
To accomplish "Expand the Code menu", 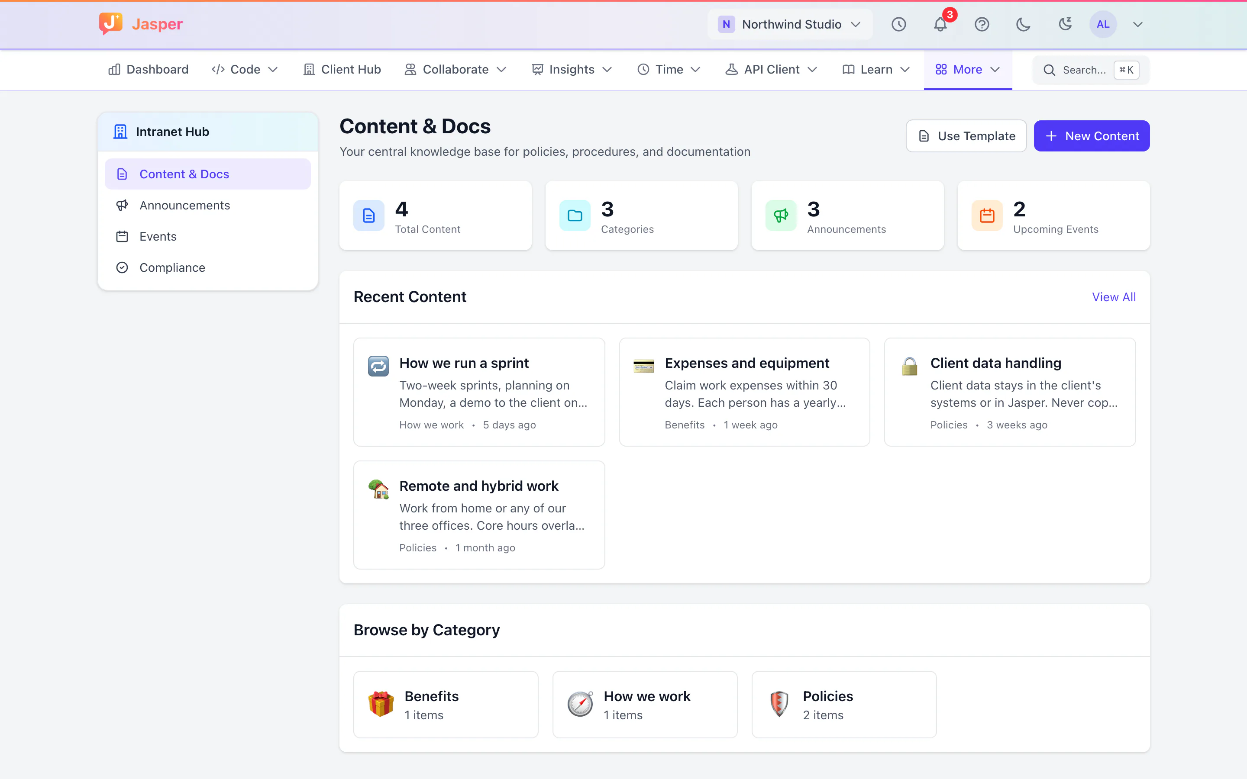I will (x=245, y=70).
